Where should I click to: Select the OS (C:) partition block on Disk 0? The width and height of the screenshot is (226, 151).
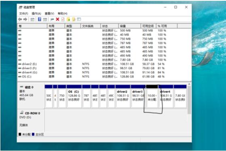click(74, 96)
